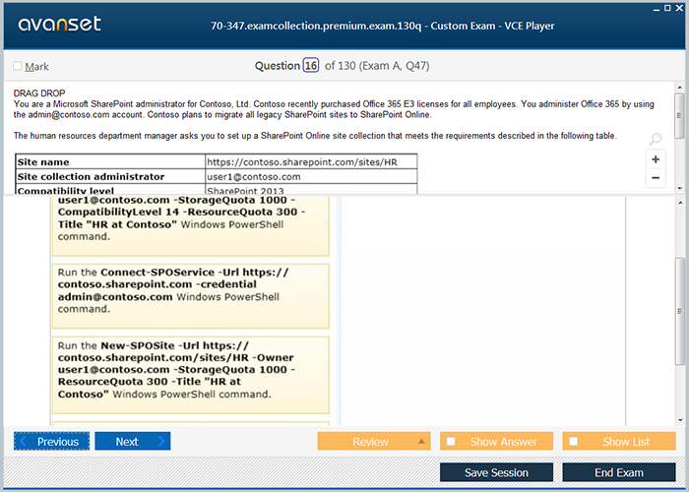
Task: Click the question number 16 field
Action: [311, 66]
